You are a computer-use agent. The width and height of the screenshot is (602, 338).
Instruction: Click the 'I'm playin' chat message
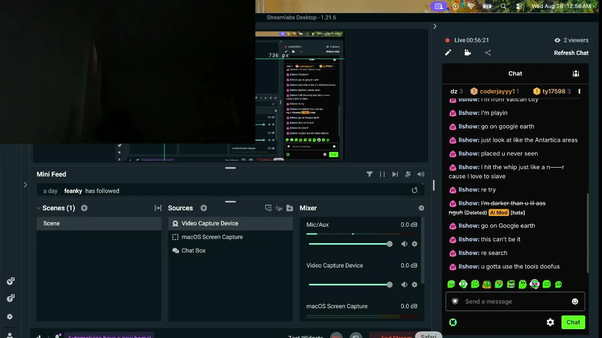[494, 113]
